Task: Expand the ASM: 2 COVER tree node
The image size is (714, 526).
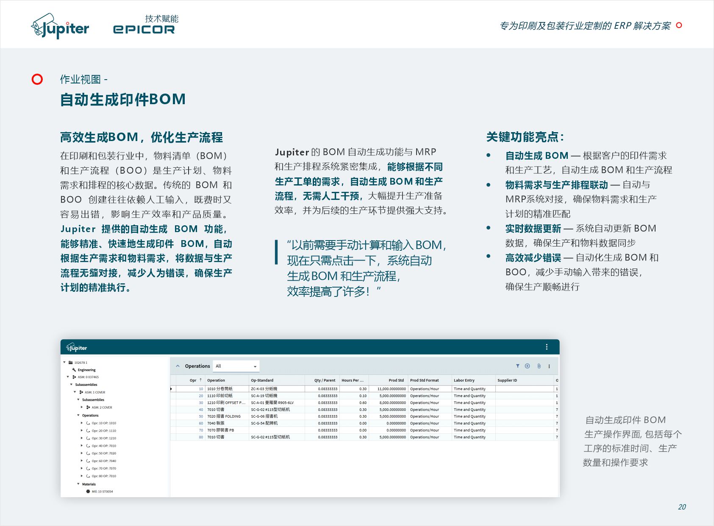Action: [x=82, y=407]
